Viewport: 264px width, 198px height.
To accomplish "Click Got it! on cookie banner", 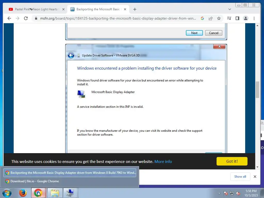I will pos(232,161).
